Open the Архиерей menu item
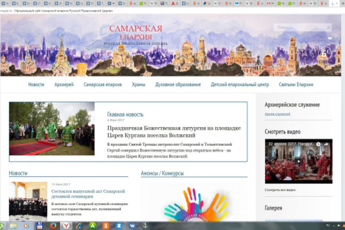This screenshot has height=230, width=345. click(x=64, y=84)
